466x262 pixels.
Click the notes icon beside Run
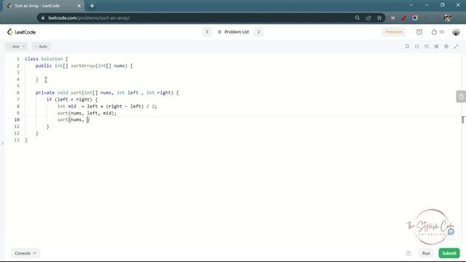pos(408,253)
